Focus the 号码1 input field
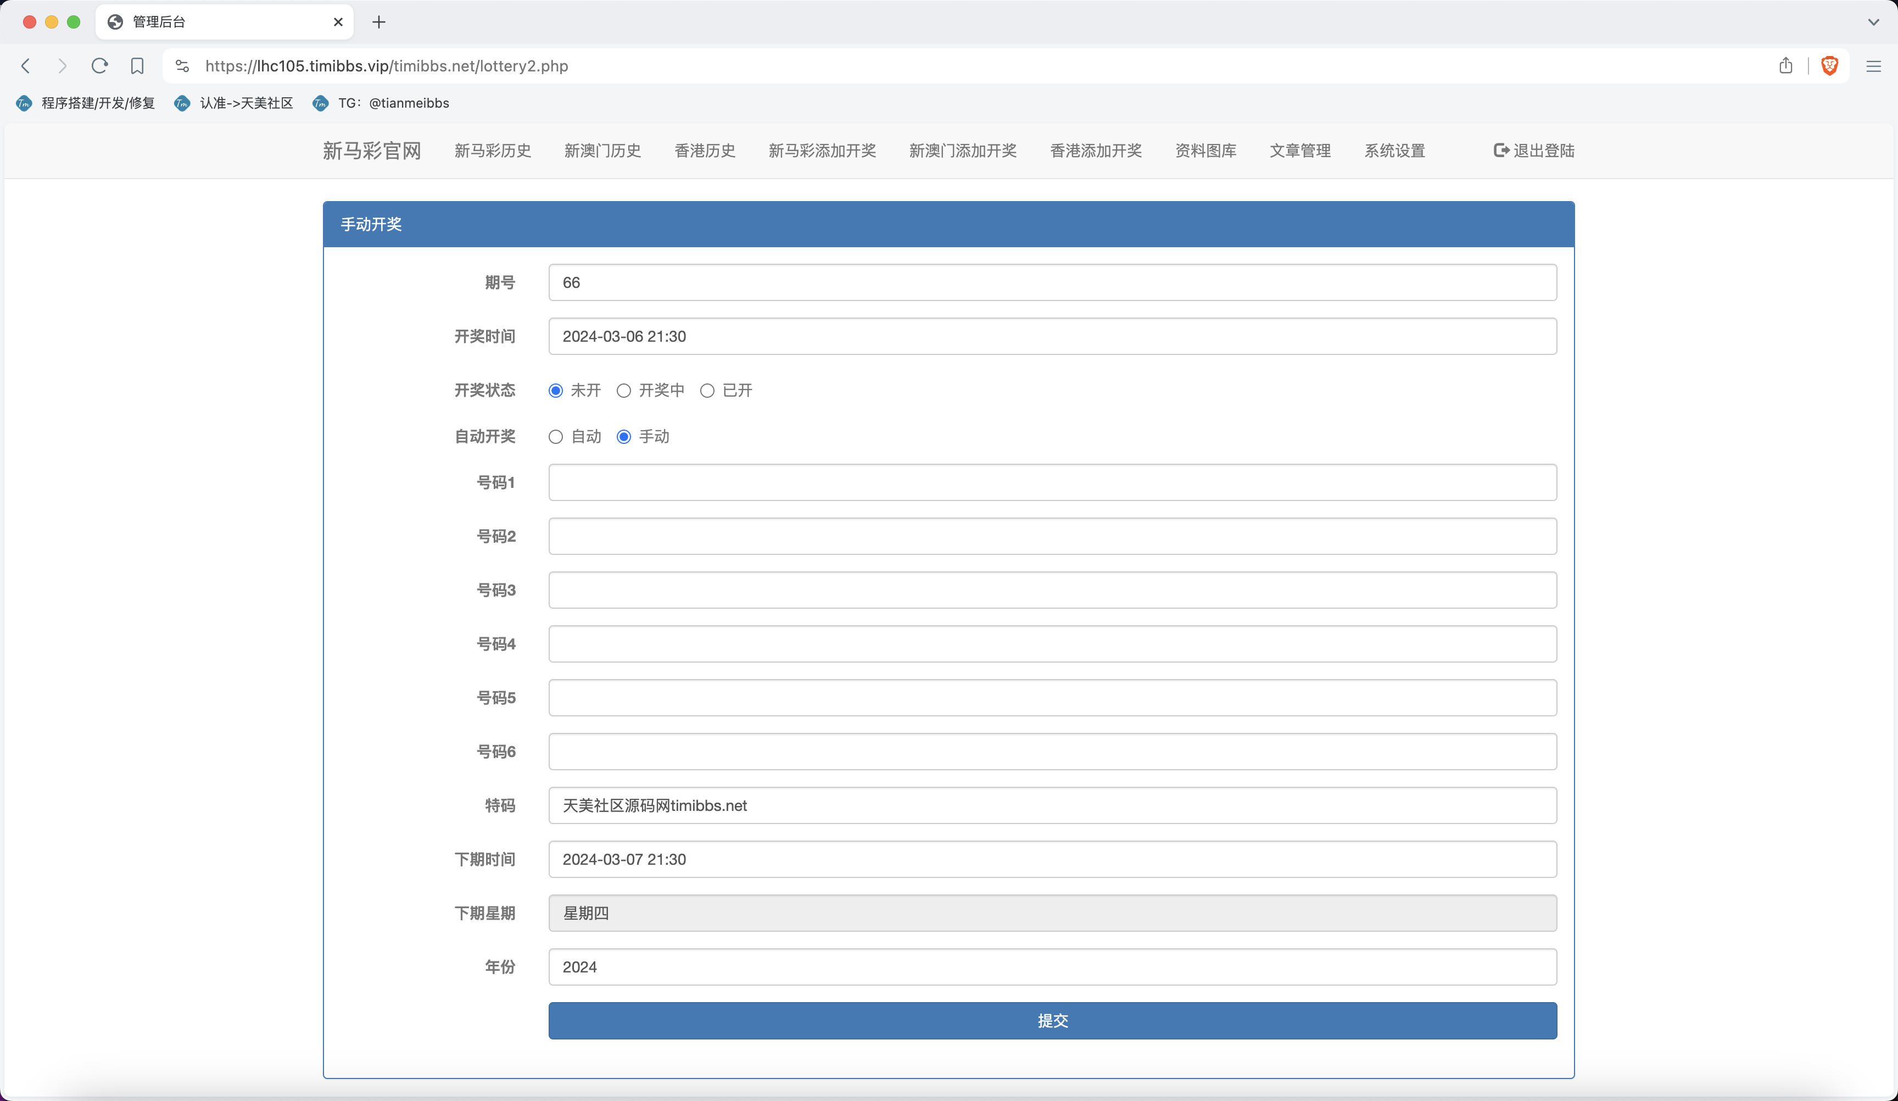 coord(1052,482)
